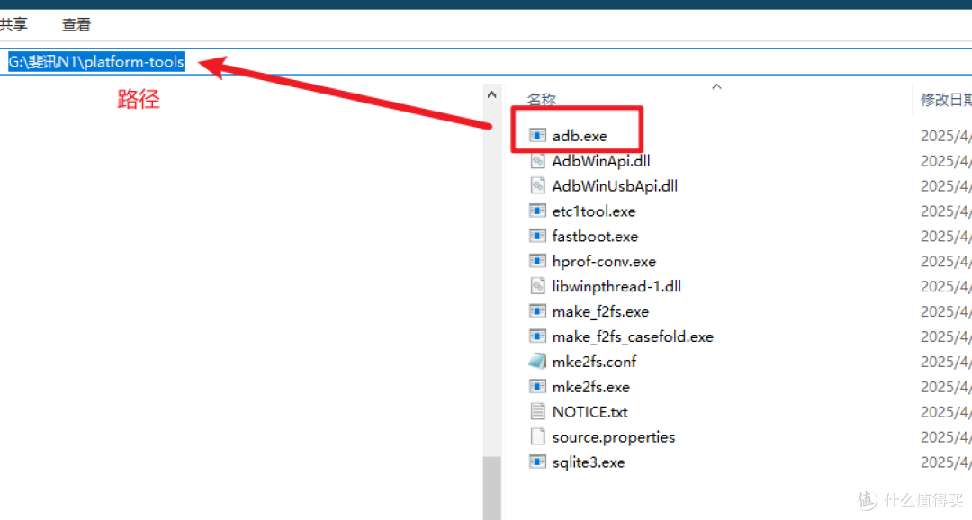Click the etc1tool.exe file icon
This screenshot has height=520, width=972.
tap(537, 211)
